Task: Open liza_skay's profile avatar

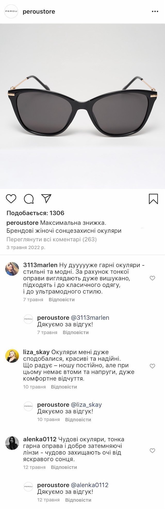Action: click(x=12, y=356)
